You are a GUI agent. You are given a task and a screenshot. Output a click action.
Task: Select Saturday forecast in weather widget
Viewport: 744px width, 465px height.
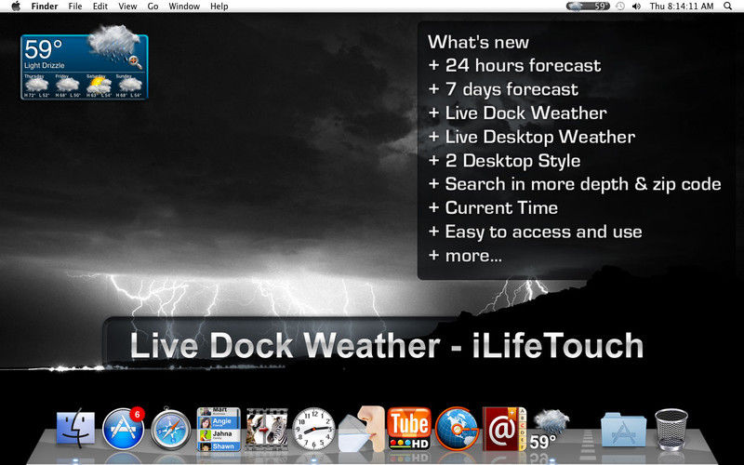coord(99,86)
